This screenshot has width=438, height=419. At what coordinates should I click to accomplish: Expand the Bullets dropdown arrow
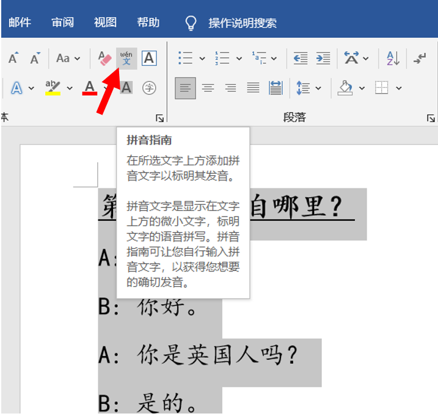[x=202, y=59]
